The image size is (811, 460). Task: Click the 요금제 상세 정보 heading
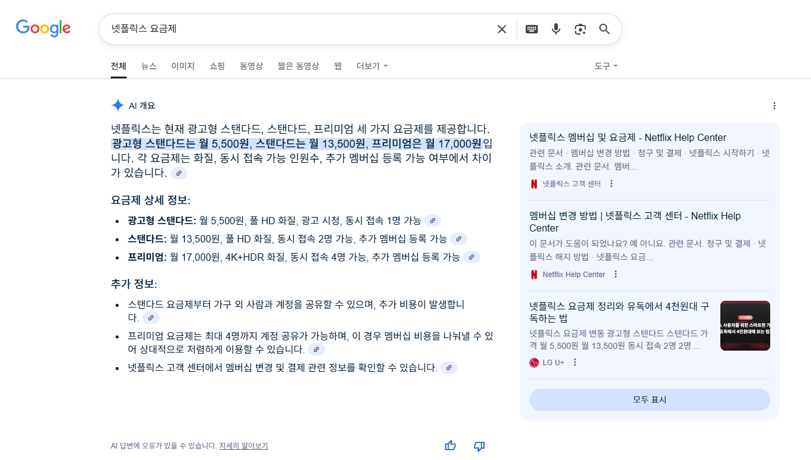(x=151, y=201)
